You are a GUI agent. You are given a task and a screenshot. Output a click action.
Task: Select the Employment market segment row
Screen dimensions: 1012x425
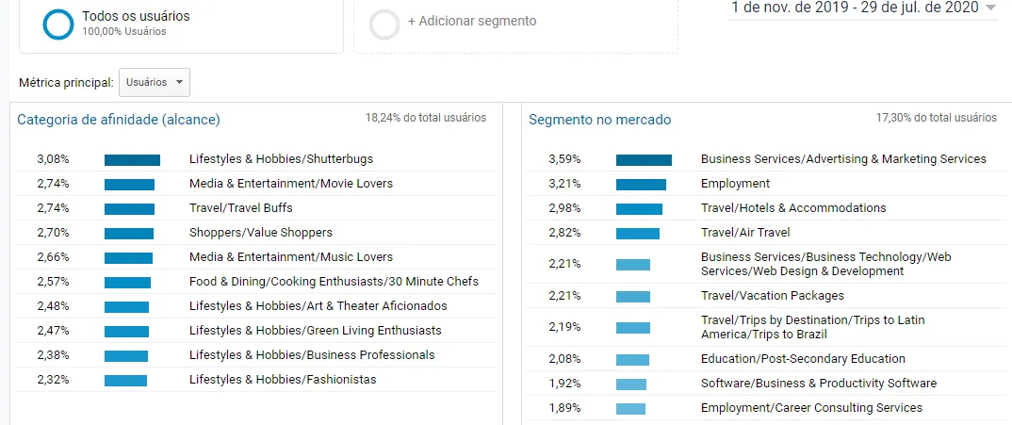(x=767, y=184)
